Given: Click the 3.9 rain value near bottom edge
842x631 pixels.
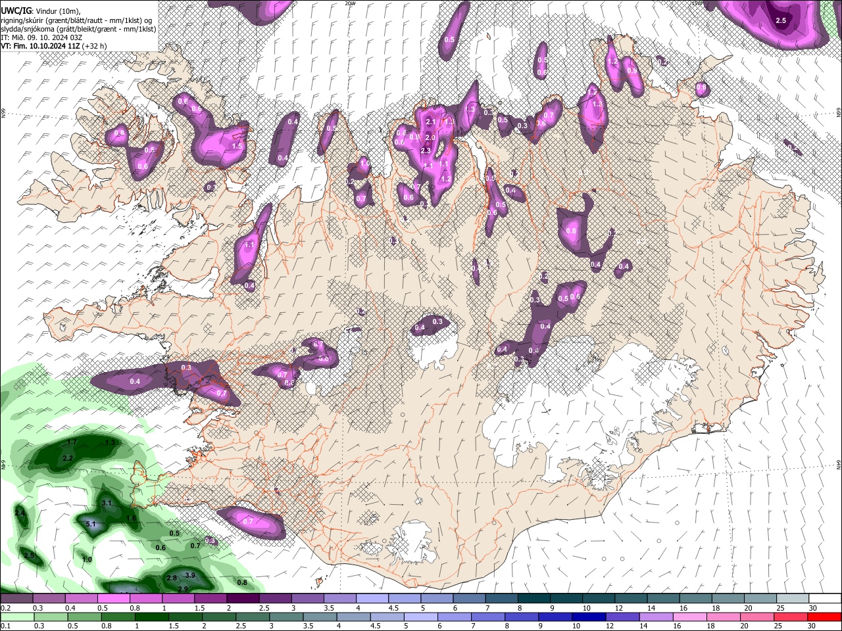Looking at the screenshot, I should pyautogui.click(x=190, y=575).
